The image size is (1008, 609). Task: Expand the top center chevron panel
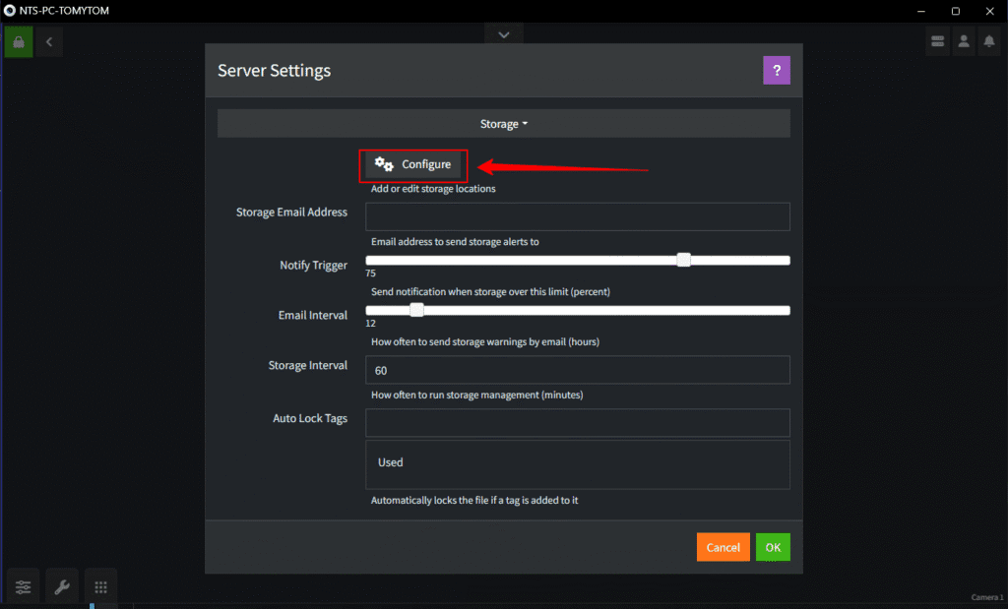[x=503, y=32]
